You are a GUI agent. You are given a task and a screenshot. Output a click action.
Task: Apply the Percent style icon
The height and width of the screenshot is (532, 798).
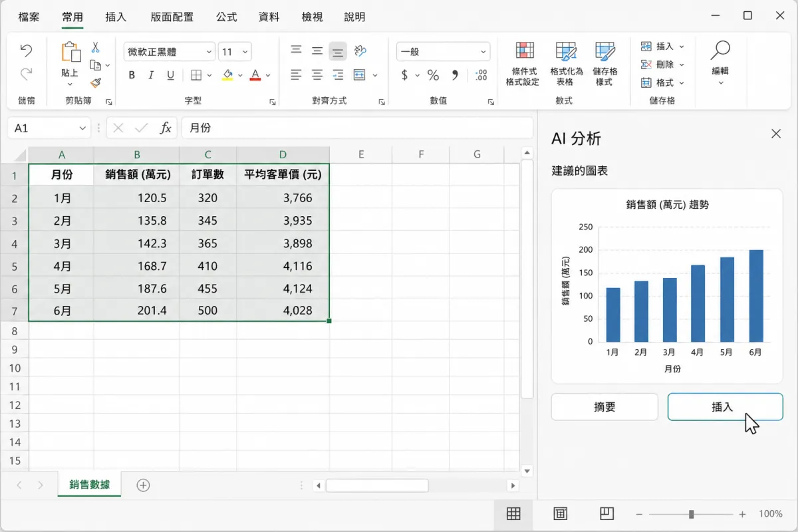(433, 75)
